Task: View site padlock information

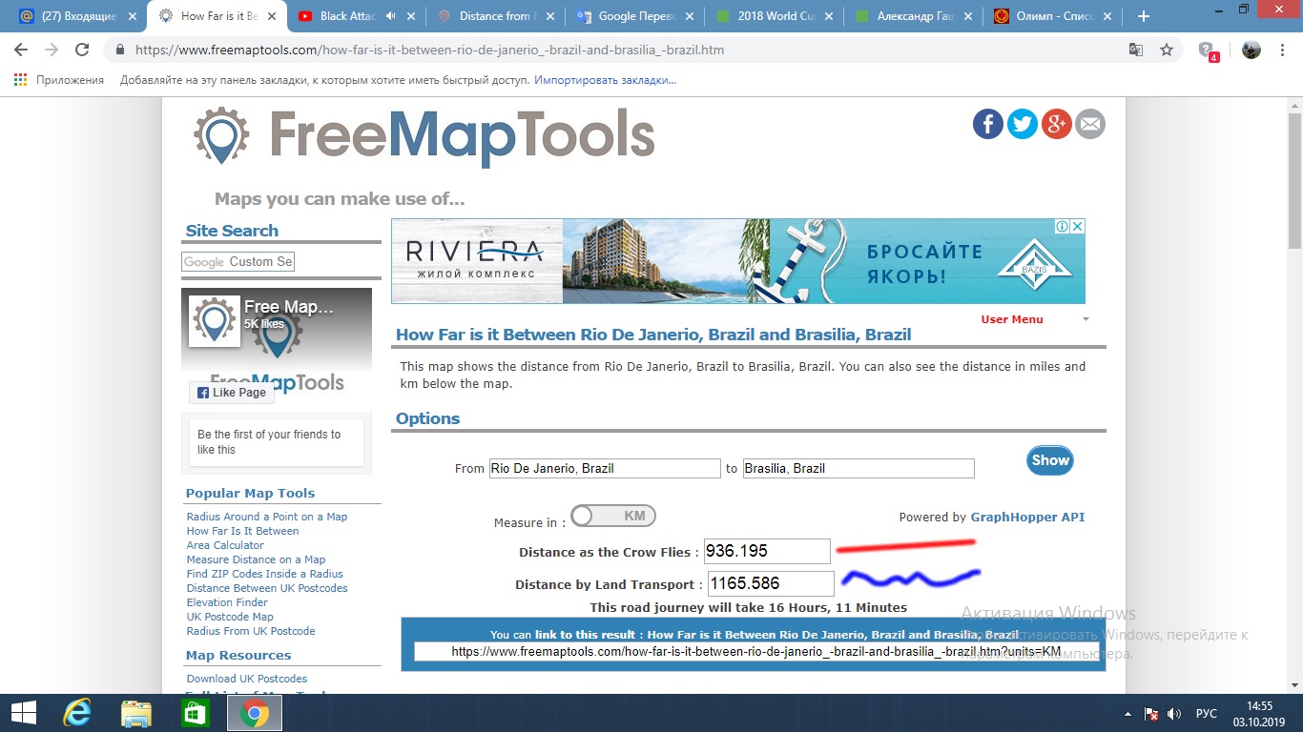Action: 120,50
